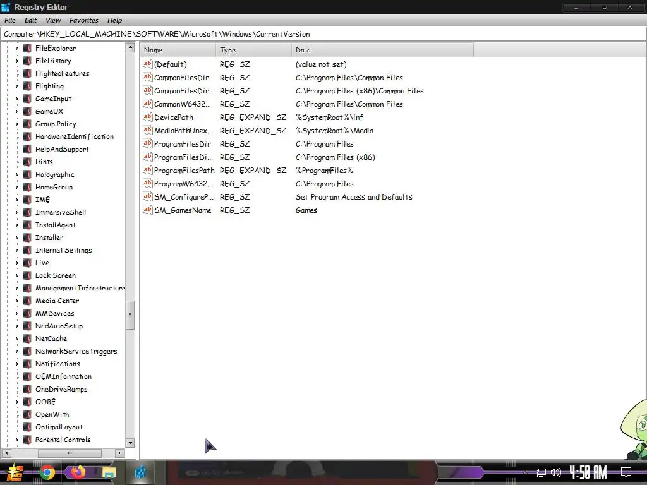Click the tree vertical scrollbar thumb
Viewport: 647px width, 485px height.
point(130,314)
